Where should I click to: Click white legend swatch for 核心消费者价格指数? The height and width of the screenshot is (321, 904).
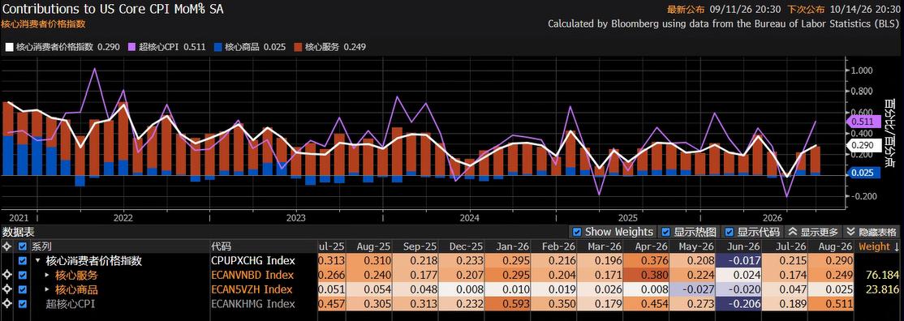tap(9, 47)
